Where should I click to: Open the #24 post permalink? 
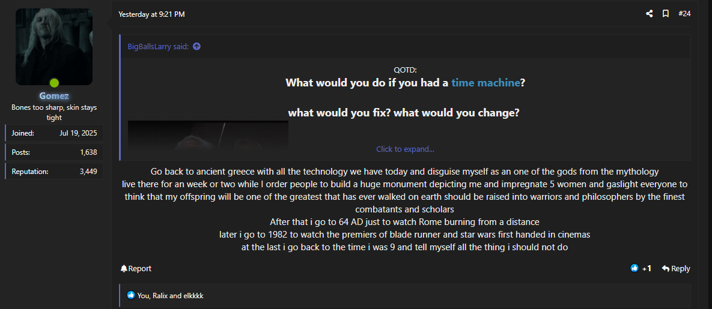(x=684, y=14)
